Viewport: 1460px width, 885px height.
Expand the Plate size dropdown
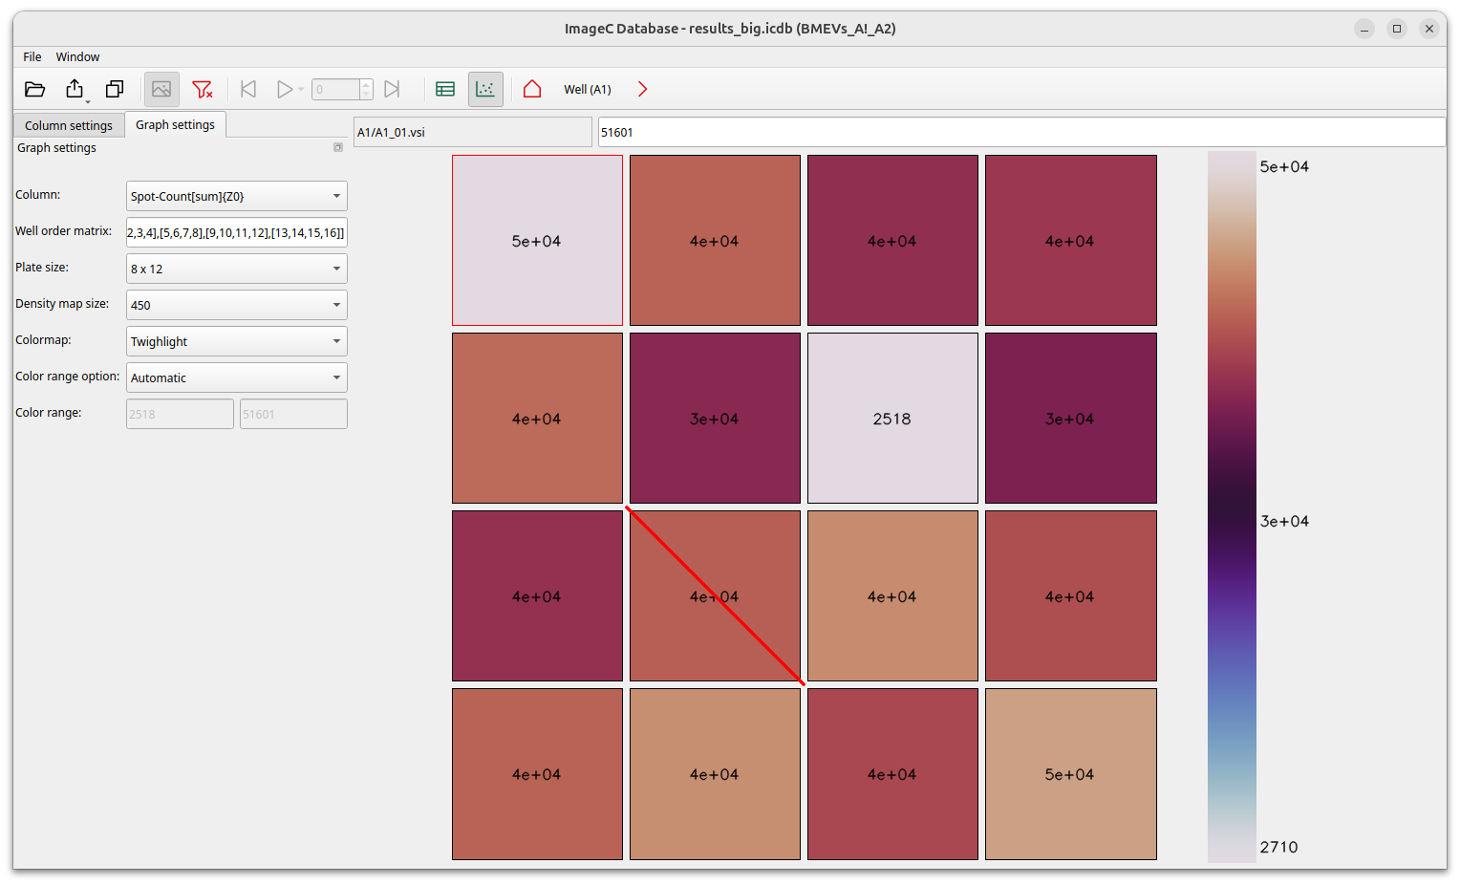[x=237, y=269]
